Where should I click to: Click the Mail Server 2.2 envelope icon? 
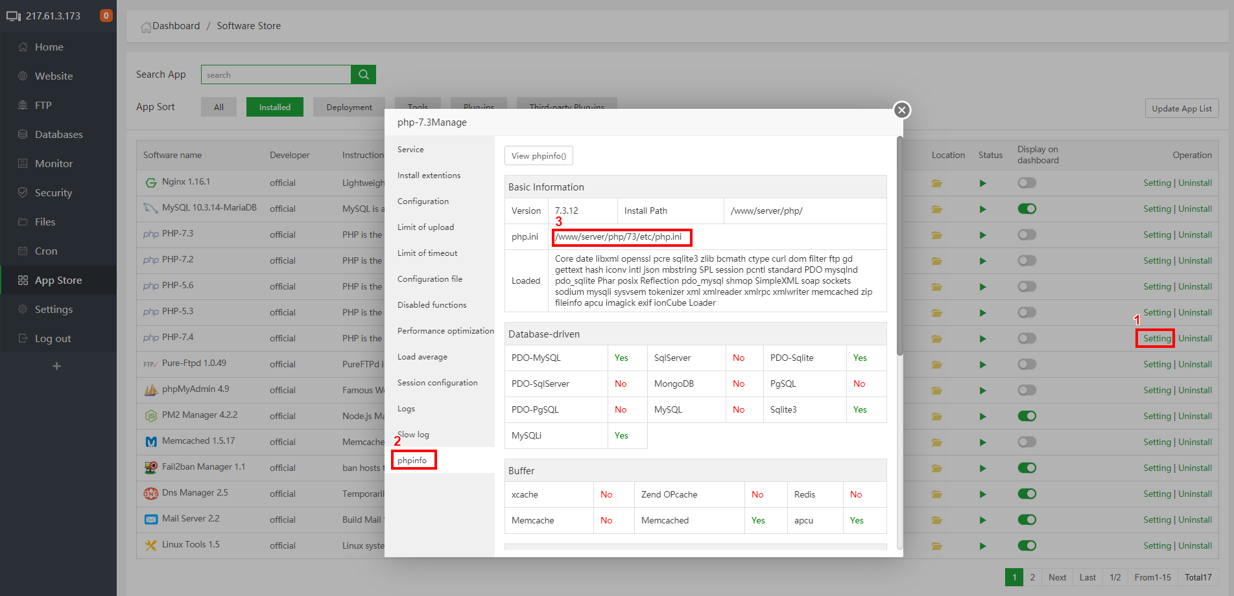pos(150,520)
